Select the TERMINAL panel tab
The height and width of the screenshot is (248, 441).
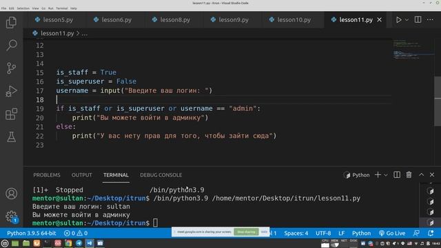116,175
